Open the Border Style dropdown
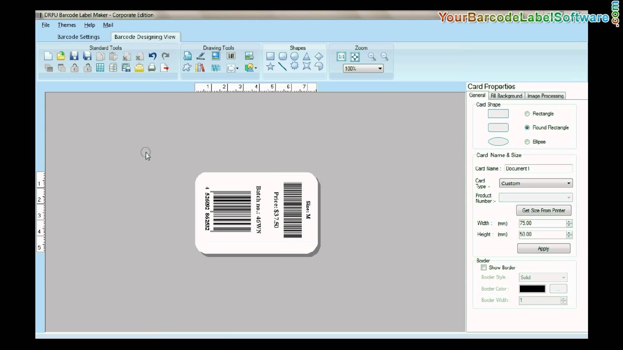 pos(543,278)
